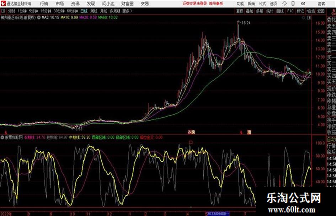Click the 标记 mark button
This screenshot has width=336, height=216.
click(x=300, y=11)
